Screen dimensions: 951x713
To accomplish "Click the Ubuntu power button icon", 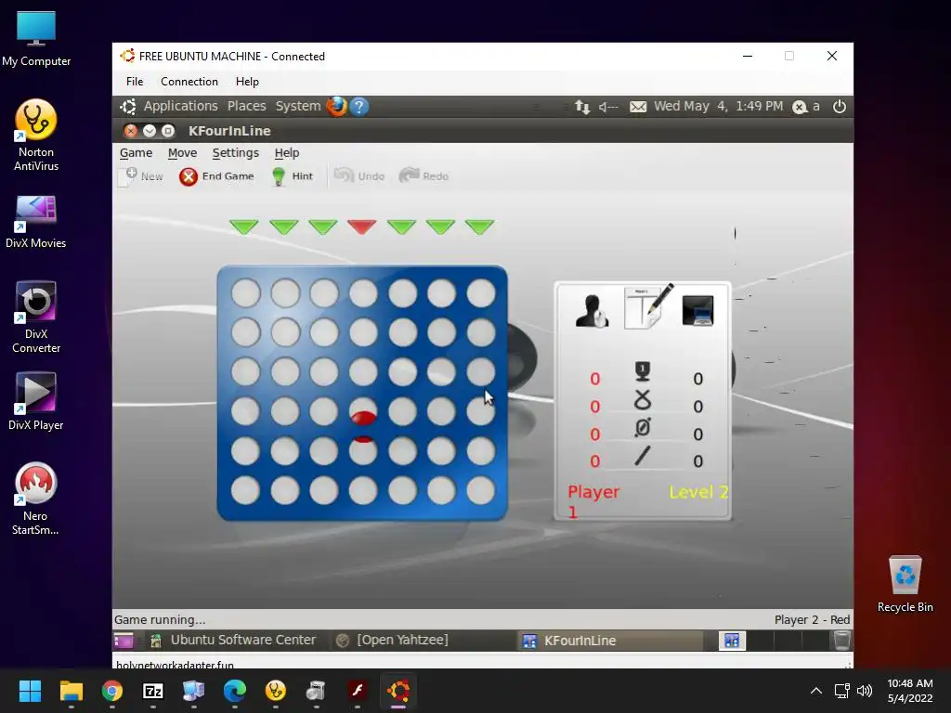I will (840, 107).
